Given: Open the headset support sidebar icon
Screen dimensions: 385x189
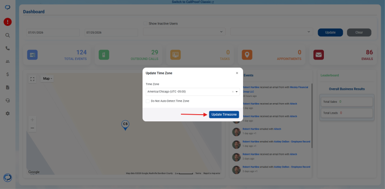Looking at the screenshot, I should coord(8,100).
